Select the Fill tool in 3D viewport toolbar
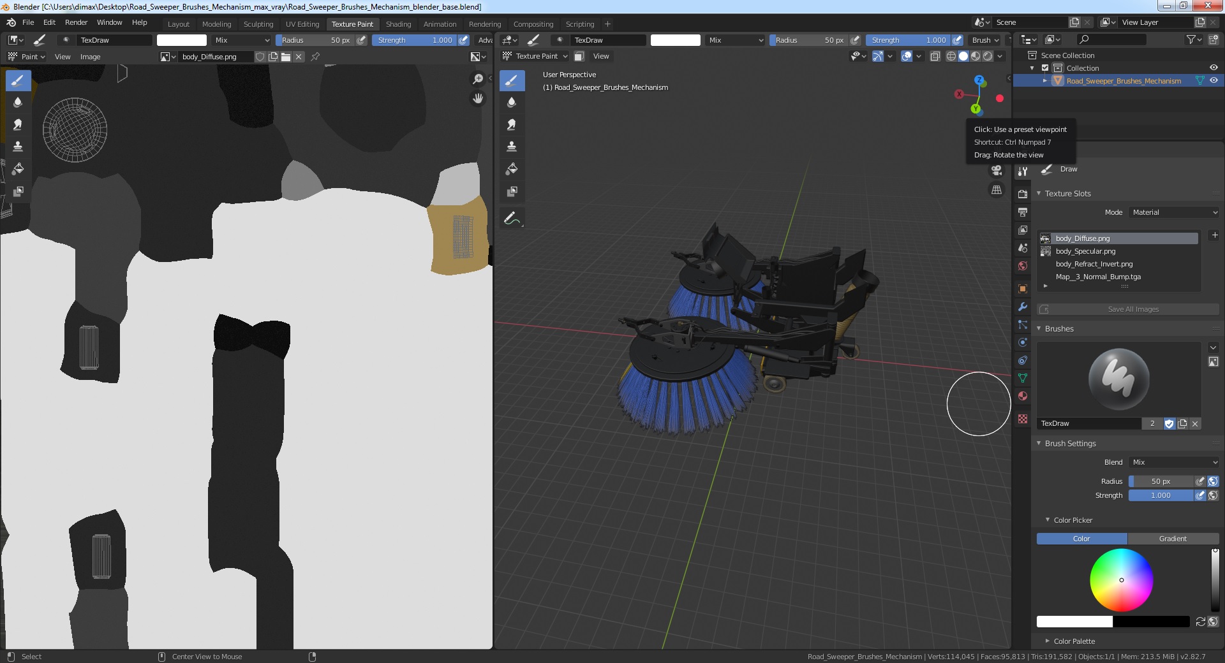 click(x=512, y=169)
